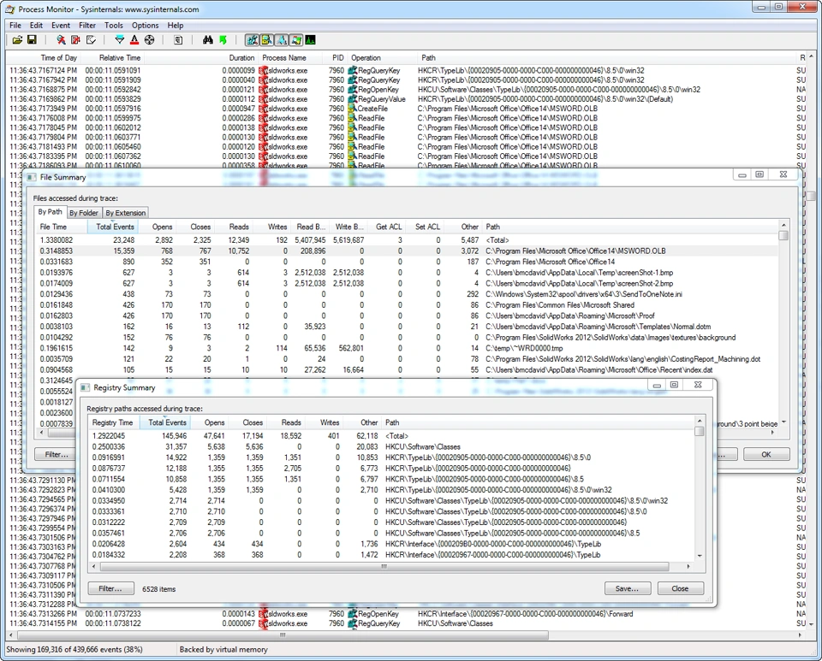Toggle Show Profiling Events toolbar button

[311, 40]
